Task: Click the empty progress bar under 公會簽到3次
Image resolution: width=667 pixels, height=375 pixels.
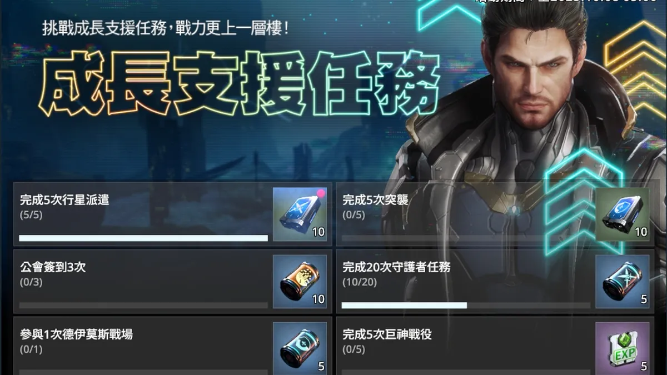Action: pyautogui.click(x=143, y=306)
